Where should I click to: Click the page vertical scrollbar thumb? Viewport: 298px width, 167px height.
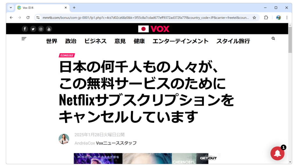[290, 41]
